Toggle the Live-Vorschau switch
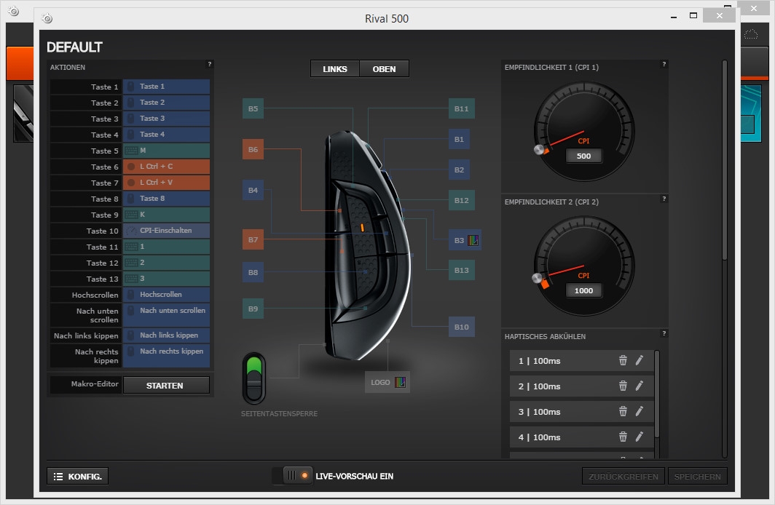Image resolution: width=775 pixels, height=505 pixels. tap(293, 476)
